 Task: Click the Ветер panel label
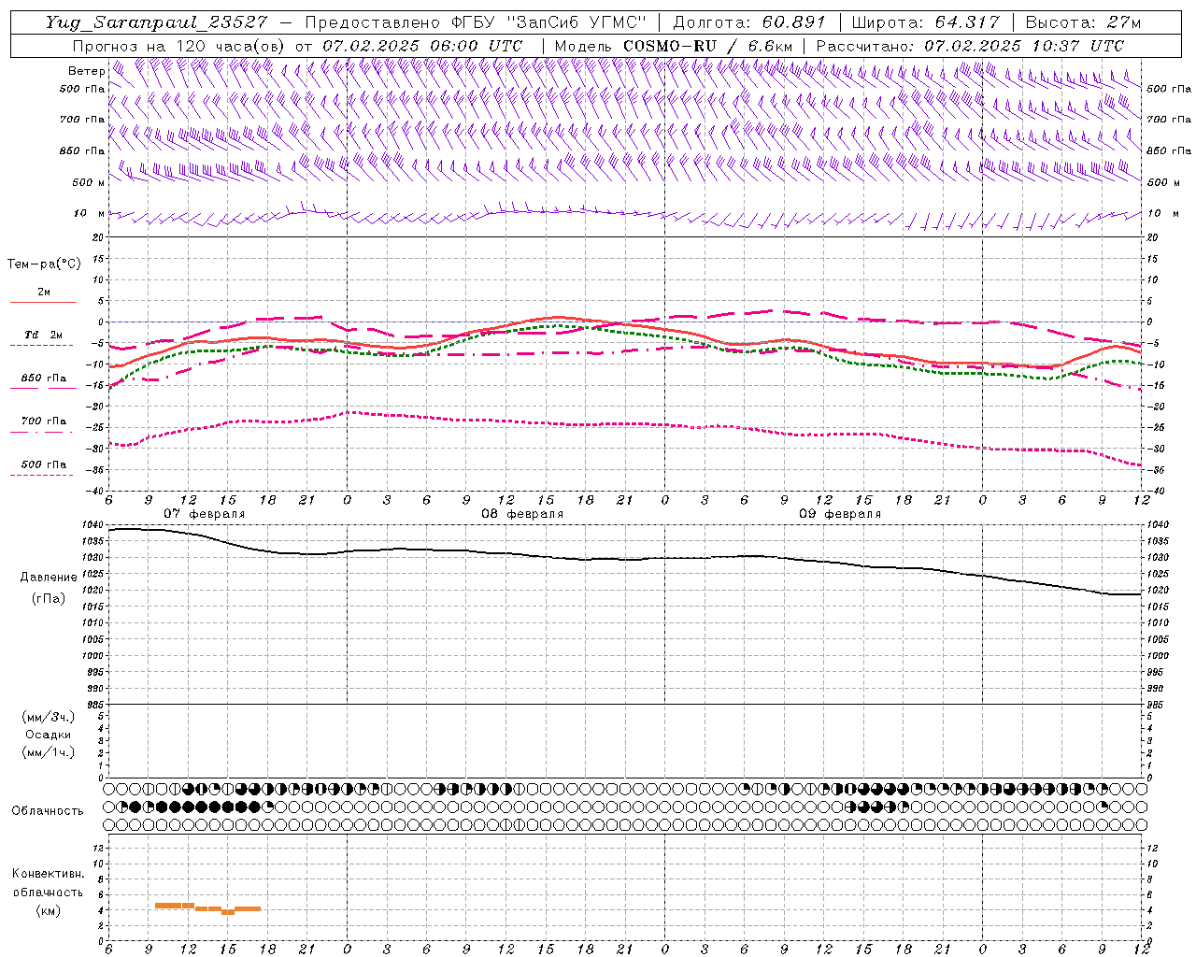point(87,71)
